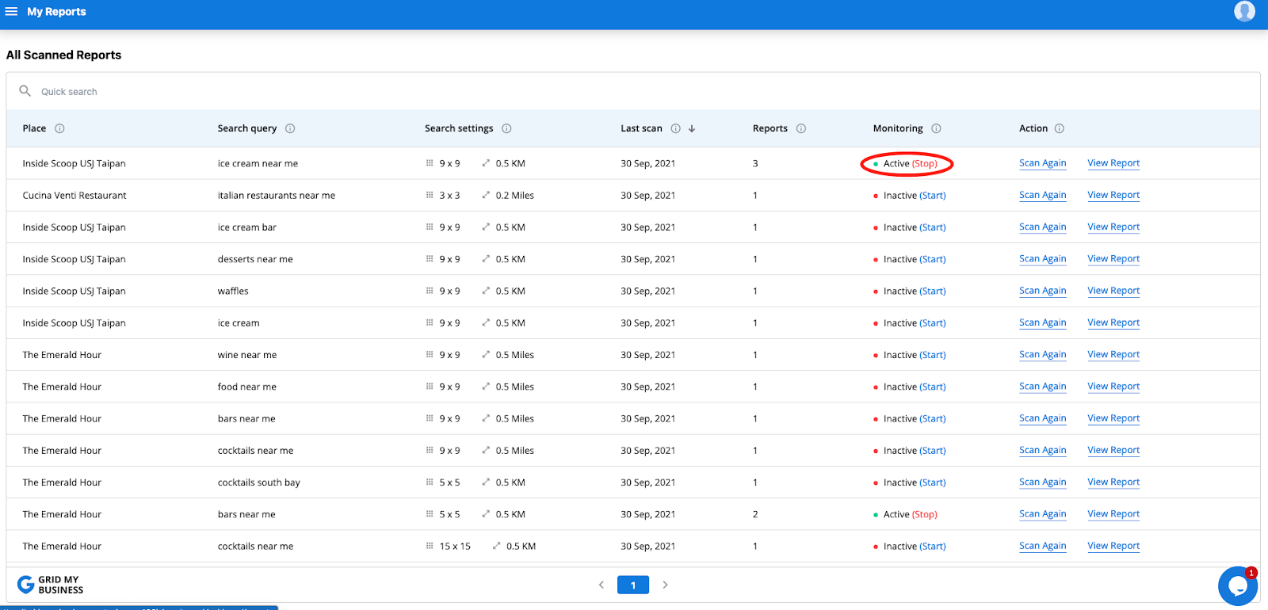This screenshot has width=1268, height=610.
Task: Start monitoring for cocktails south bay
Action: pyautogui.click(x=933, y=482)
